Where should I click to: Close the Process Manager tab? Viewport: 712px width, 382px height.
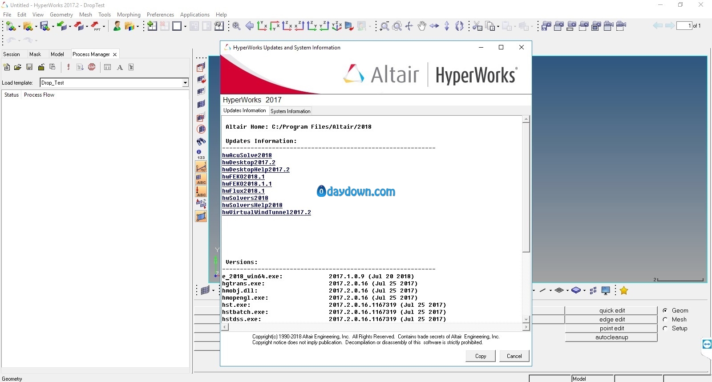(x=115, y=54)
